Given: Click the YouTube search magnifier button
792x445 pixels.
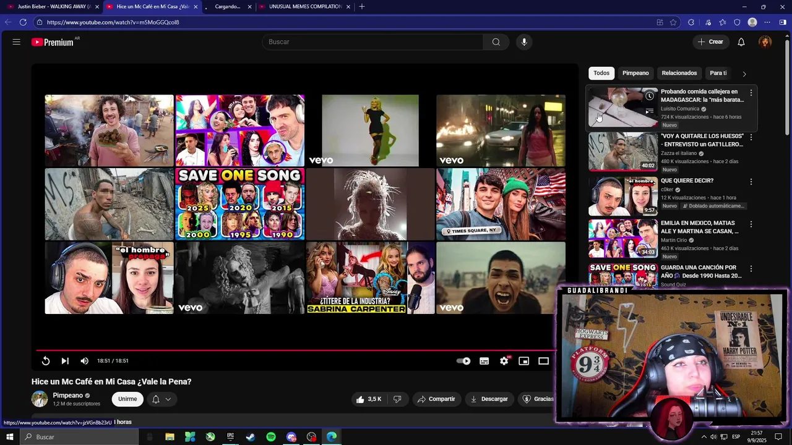Looking at the screenshot, I should [x=496, y=42].
